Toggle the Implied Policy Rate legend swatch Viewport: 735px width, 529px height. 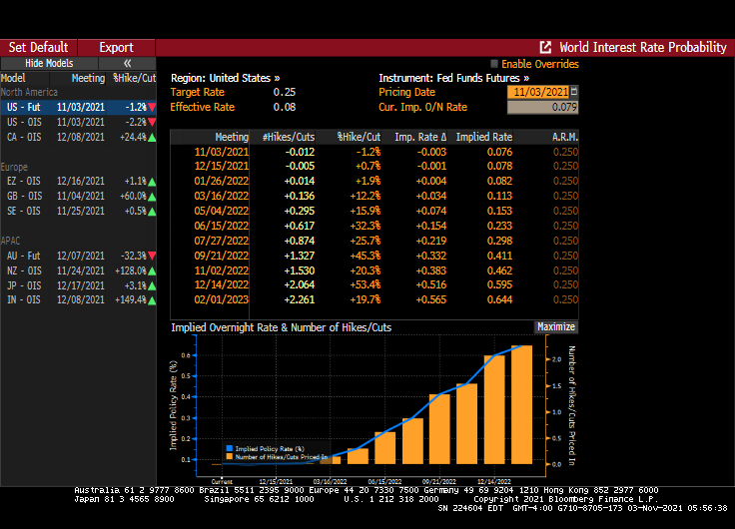point(229,449)
